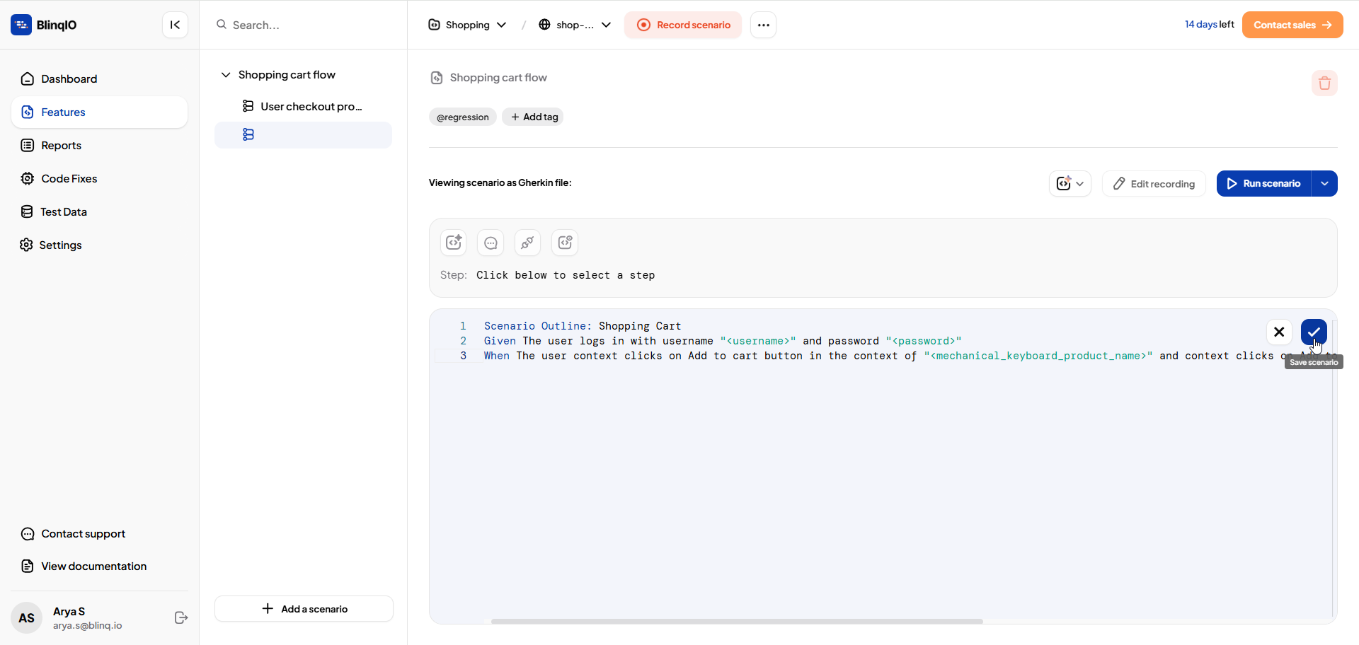
Task: Open Reports in sidebar
Action: point(99,145)
